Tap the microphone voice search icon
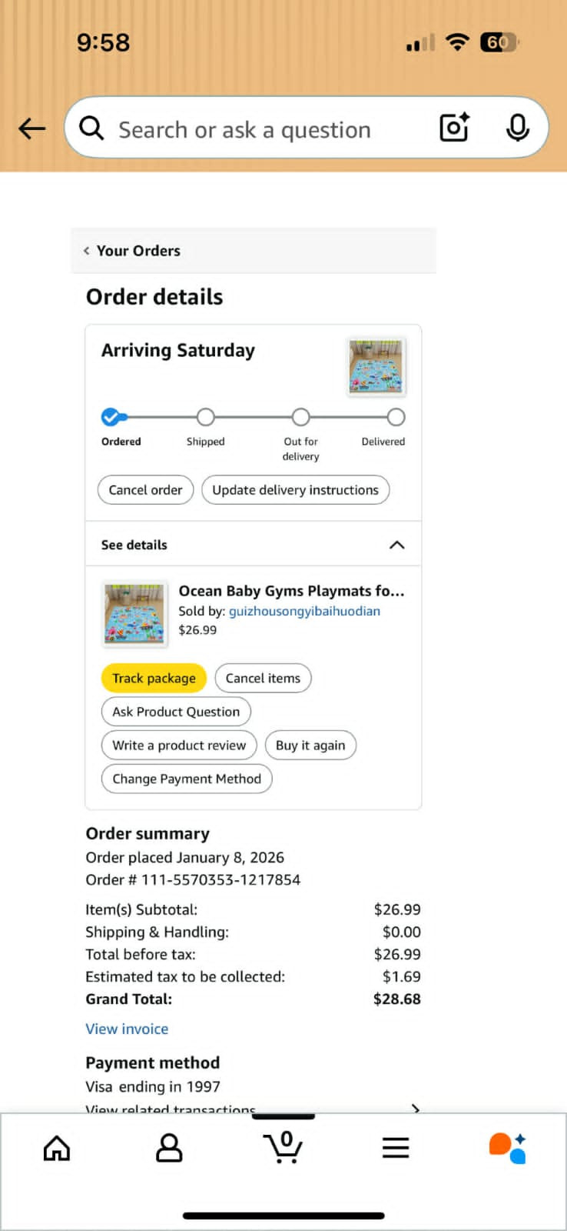 [x=517, y=128]
